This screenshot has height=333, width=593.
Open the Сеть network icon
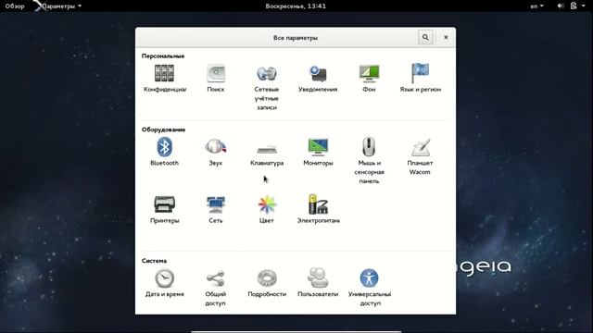coord(216,204)
